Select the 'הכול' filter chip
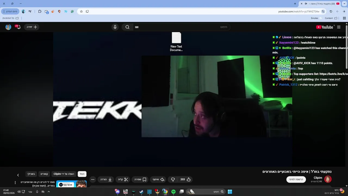Viewport: 348px width, 196px height. (82, 174)
